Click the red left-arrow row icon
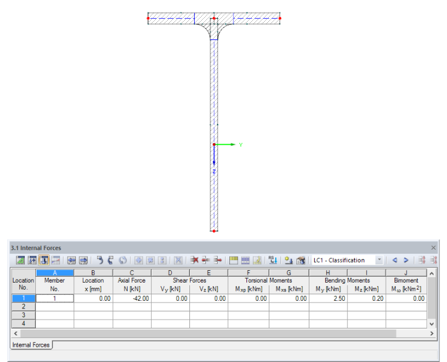 click(x=206, y=260)
